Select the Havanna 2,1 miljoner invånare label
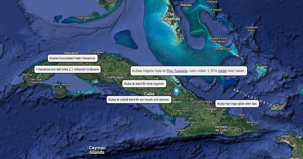The height and width of the screenshot is (159, 303). (x=68, y=69)
